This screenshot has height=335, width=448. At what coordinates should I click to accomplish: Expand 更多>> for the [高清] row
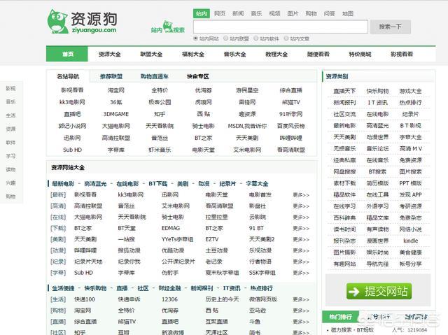[301, 206]
